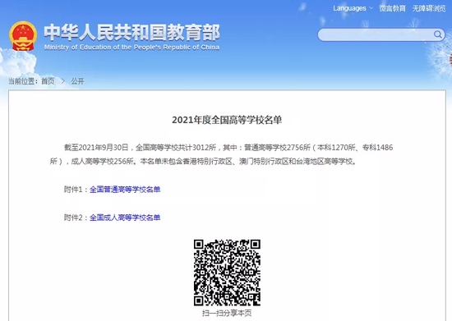
Task: Open the Languages dropdown
Action: click(x=353, y=8)
